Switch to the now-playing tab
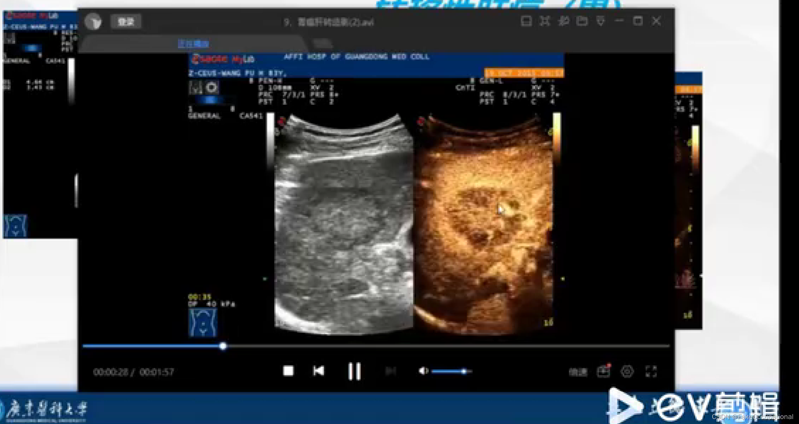This screenshot has width=799, height=424. (x=193, y=44)
